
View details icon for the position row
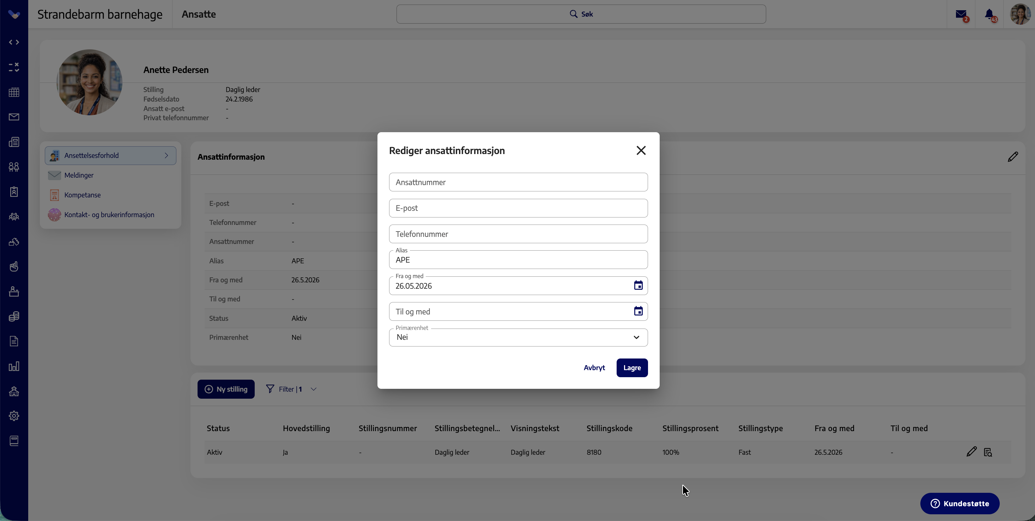988,452
